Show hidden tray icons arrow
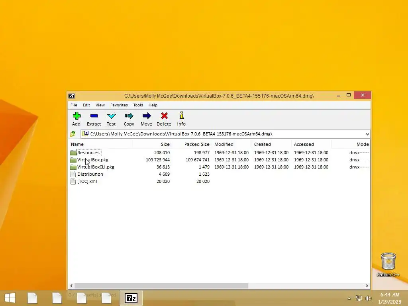Viewport: 408px width, 306px height. click(349, 298)
